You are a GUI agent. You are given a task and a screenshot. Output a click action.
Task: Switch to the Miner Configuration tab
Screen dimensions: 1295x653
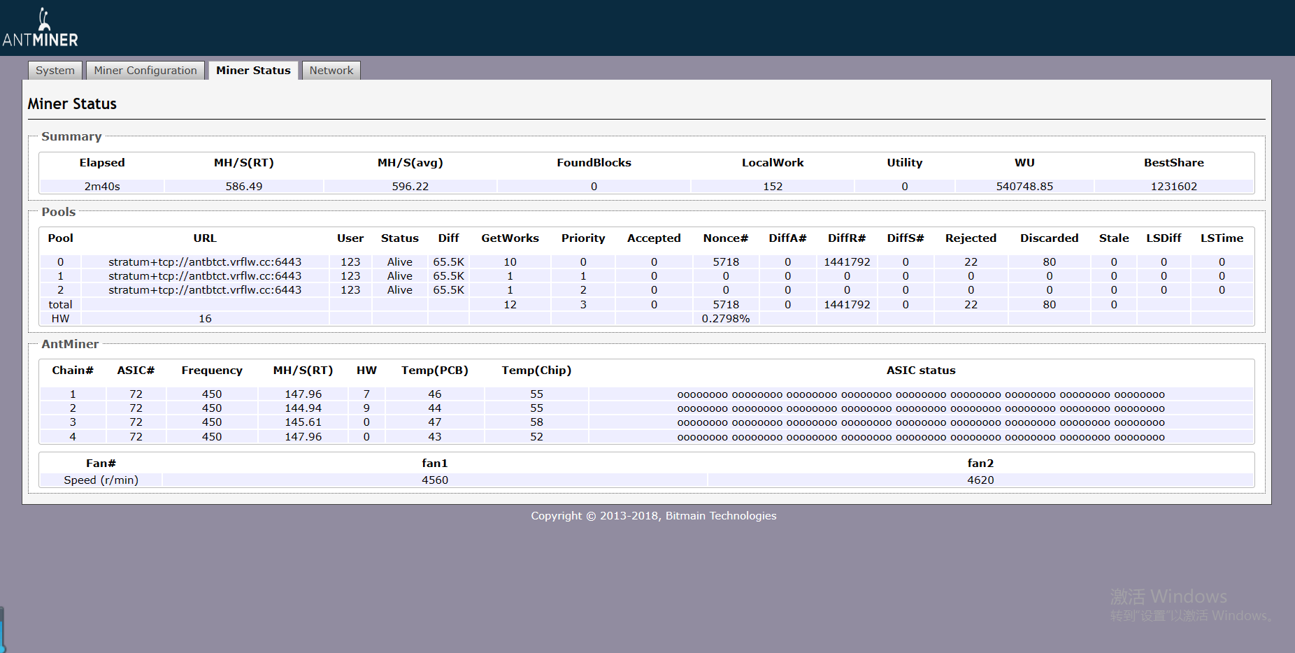tap(145, 71)
